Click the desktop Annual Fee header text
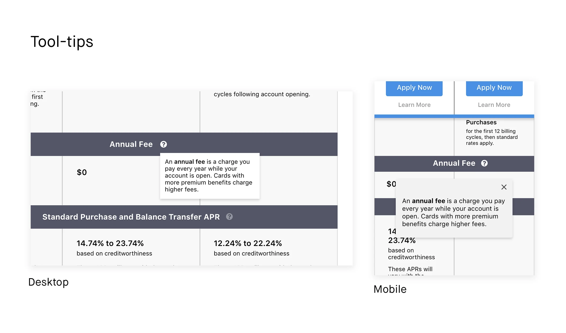 coord(131,144)
